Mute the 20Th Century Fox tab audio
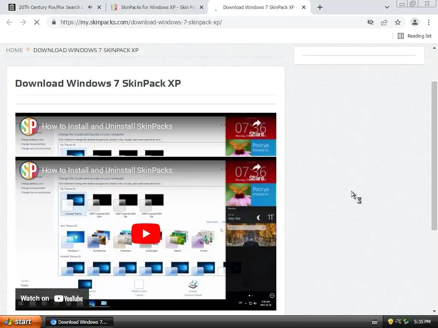 click(x=90, y=7)
